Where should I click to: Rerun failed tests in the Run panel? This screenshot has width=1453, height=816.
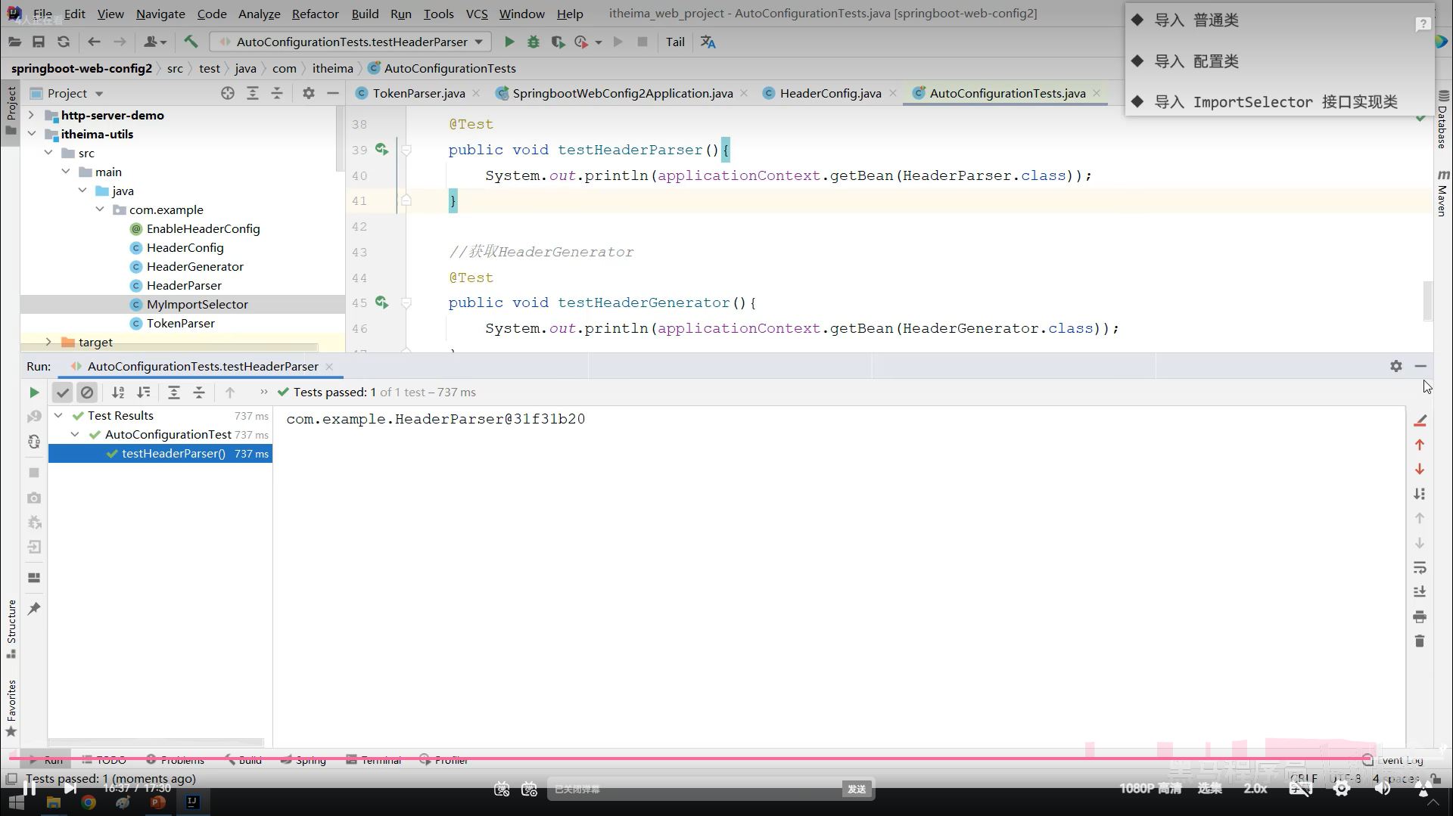pyautogui.click(x=34, y=417)
